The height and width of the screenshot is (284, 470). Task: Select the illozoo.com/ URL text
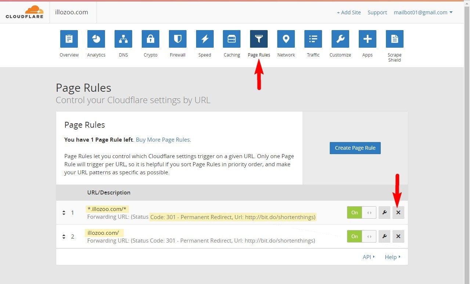(103, 233)
